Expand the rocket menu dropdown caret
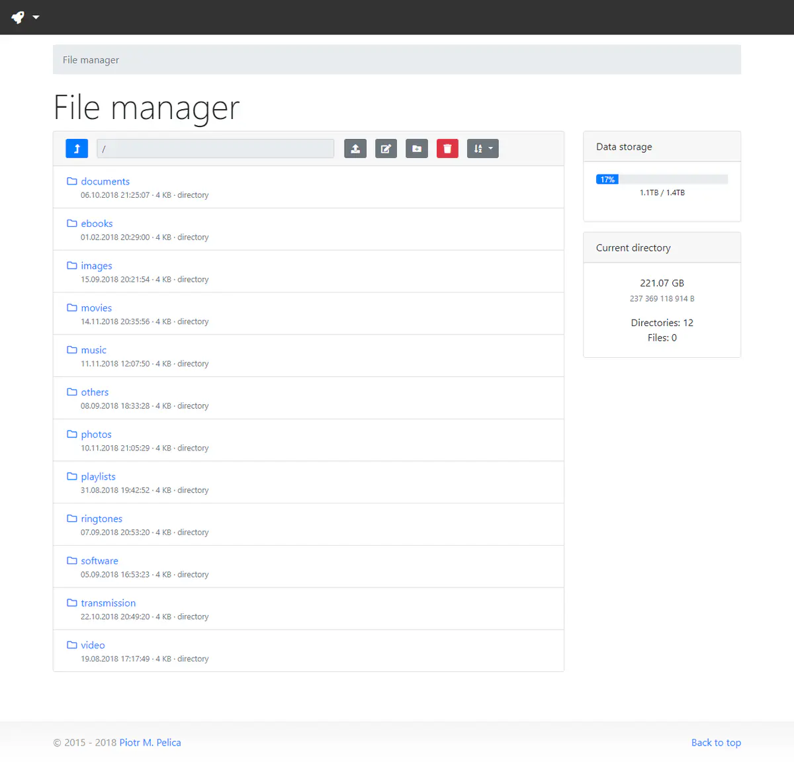Viewport: 794px width, 762px height. point(36,17)
